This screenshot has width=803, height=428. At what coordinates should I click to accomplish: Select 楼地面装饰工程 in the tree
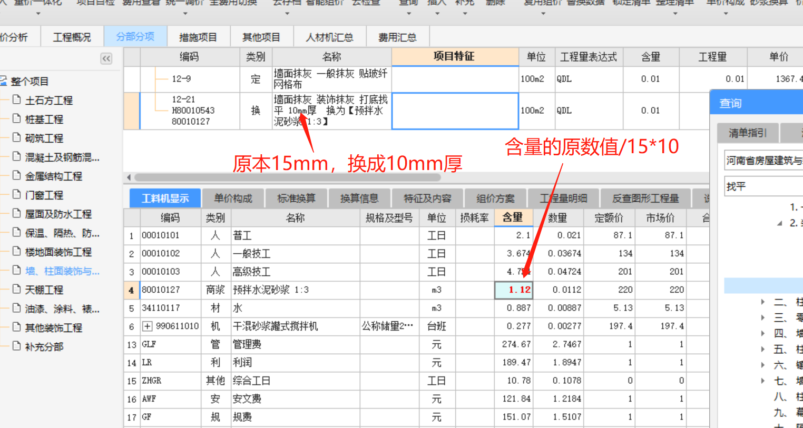(x=58, y=252)
